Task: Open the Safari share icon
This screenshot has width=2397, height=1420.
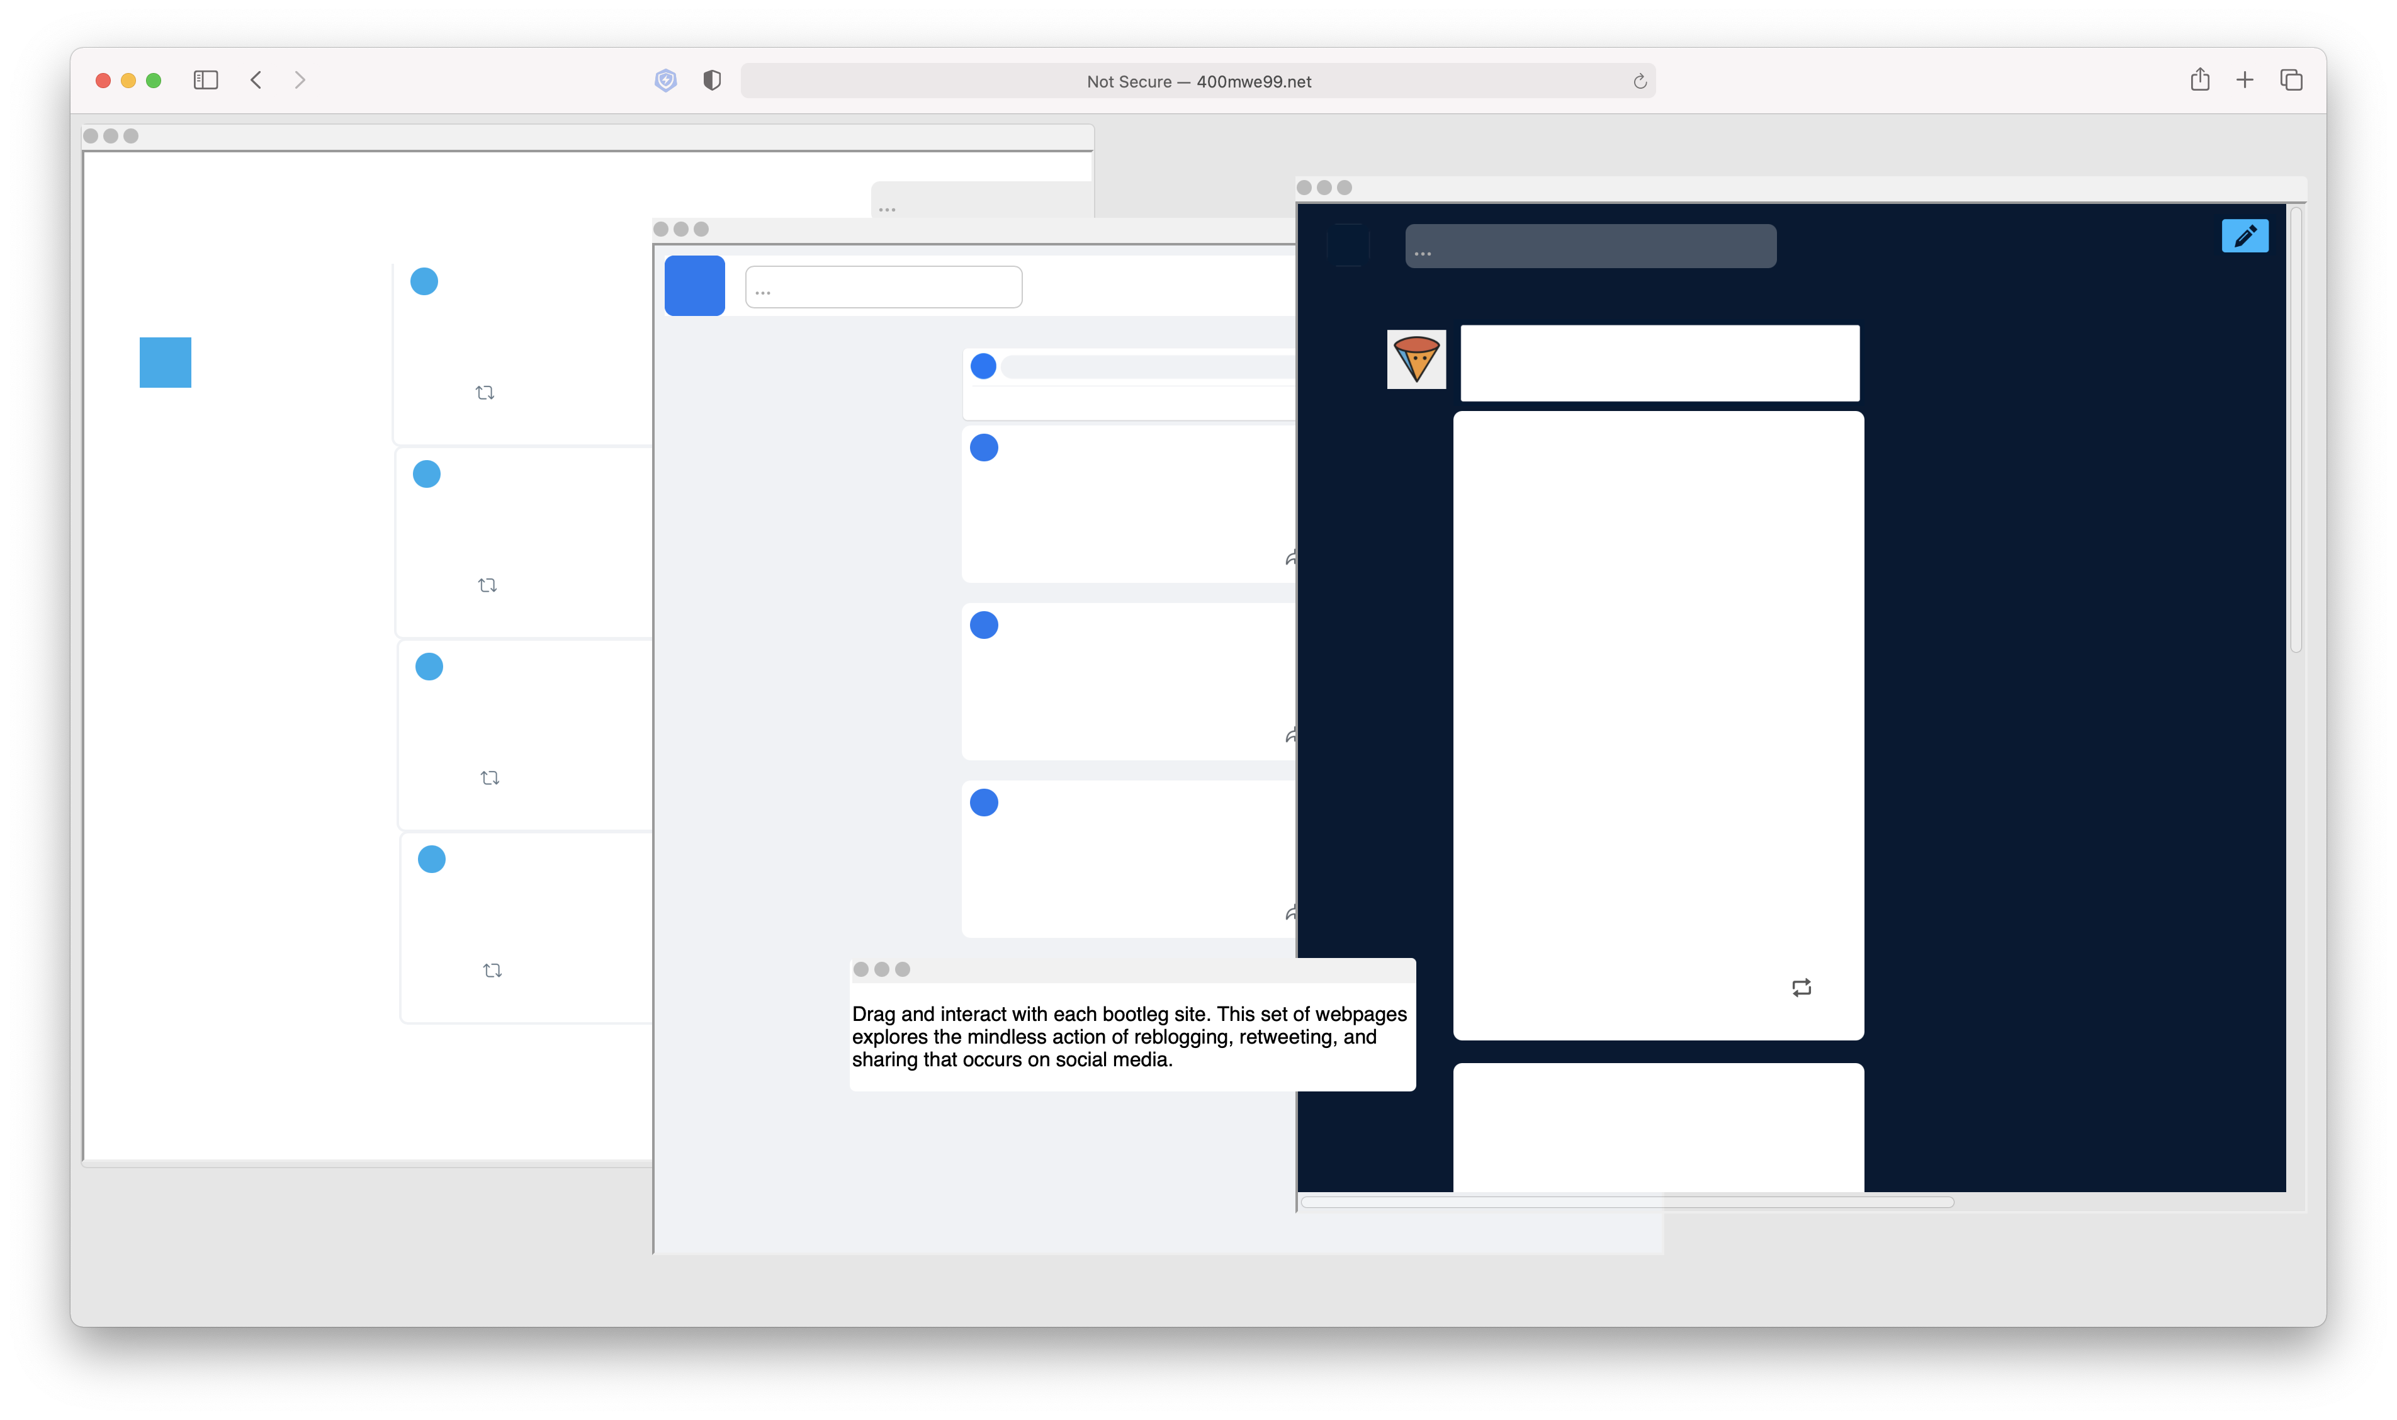Action: click(x=2200, y=79)
